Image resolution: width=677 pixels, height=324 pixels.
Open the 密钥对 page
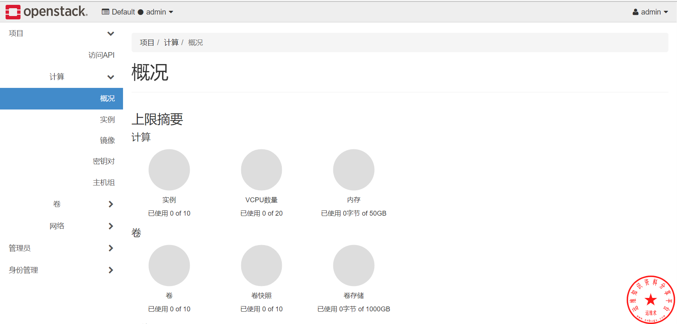click(104, 161)
